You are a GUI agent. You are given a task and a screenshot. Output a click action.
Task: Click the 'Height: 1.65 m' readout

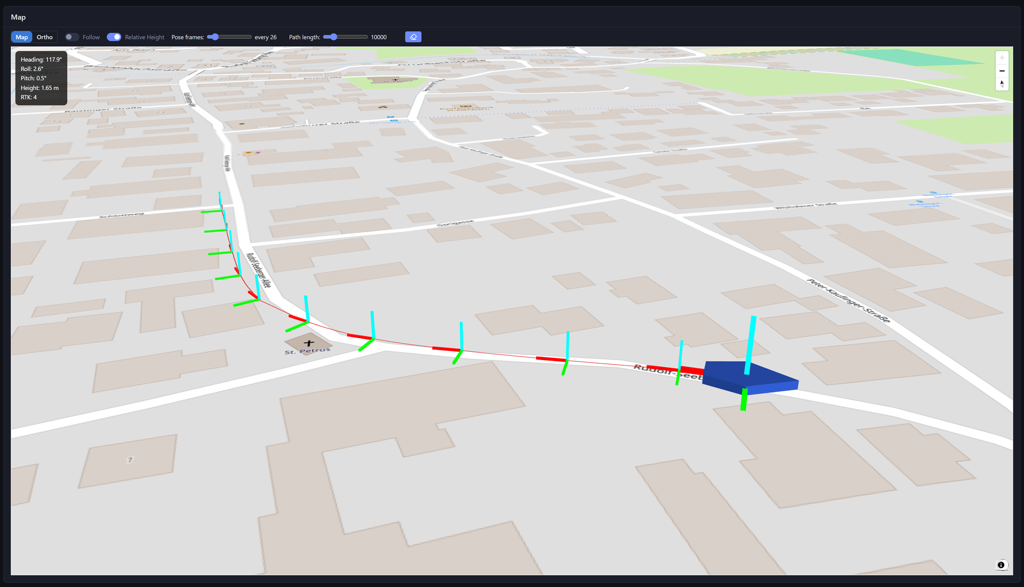click(39, 88)
